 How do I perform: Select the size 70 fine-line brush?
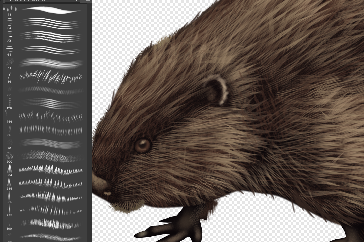tap(50, 143)
